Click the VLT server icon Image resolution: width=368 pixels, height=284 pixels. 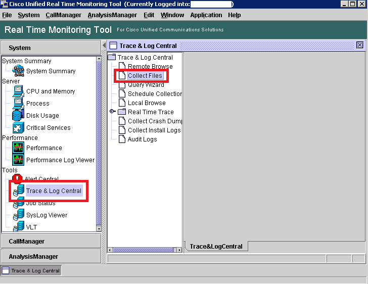(19, 226)
